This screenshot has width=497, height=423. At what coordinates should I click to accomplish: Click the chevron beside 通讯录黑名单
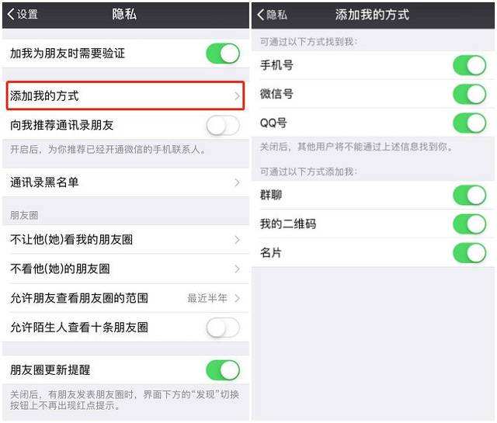click(237, 182)
